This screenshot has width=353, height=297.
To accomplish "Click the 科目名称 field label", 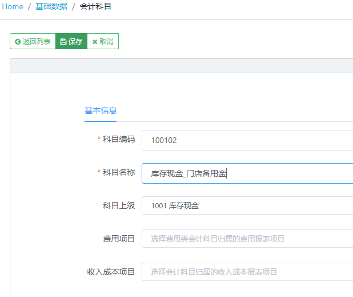I will [x=119, y=172].
